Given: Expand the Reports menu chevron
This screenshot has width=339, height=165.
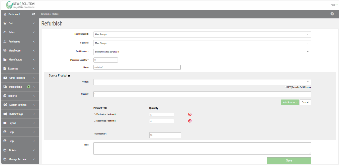Looking at the screenshot, I should (34, 96).
